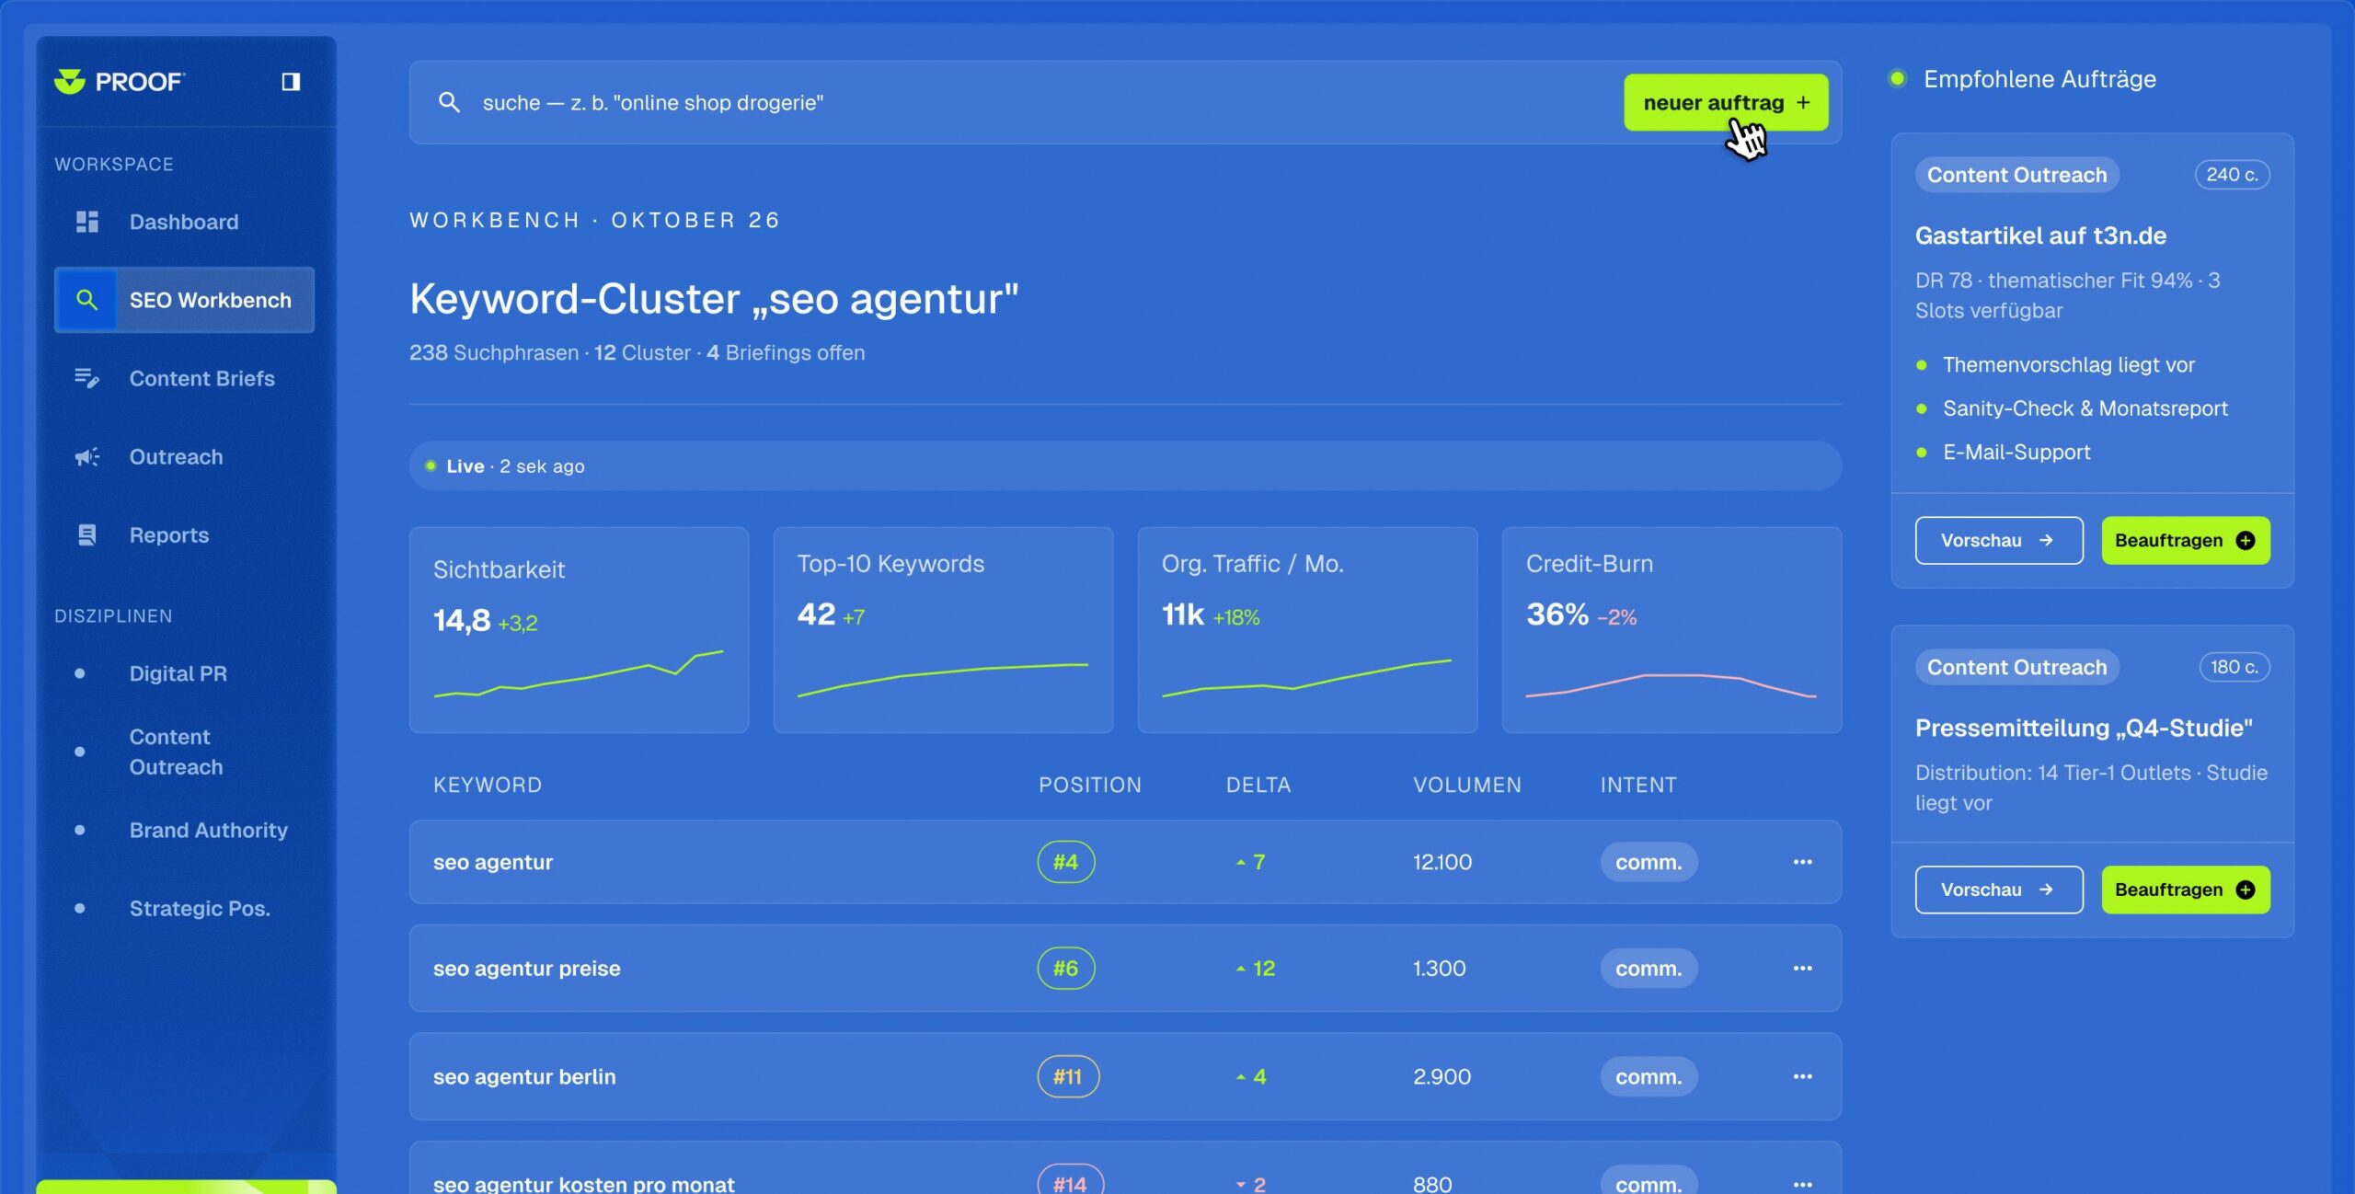Select Content Outreach discipline
The height and width of the screenshot is (1194, 2355).
point(184,752)
